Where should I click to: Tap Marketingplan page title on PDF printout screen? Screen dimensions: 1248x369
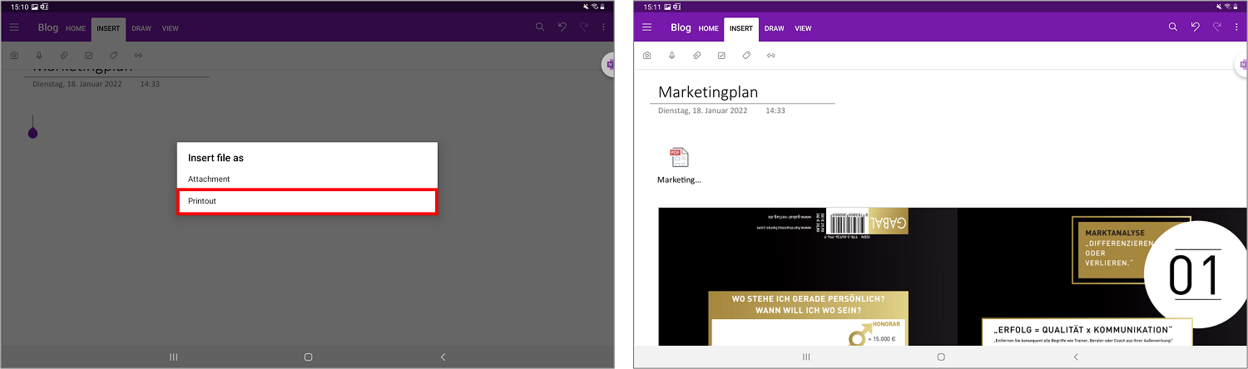coord(708,92)
